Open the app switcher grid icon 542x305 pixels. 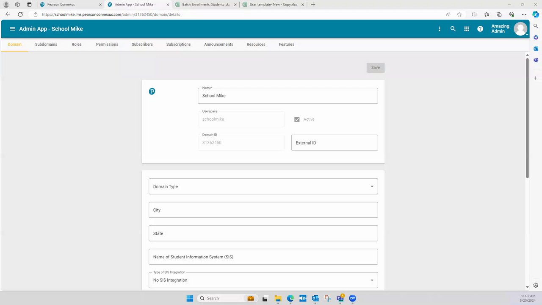point(467,29)
